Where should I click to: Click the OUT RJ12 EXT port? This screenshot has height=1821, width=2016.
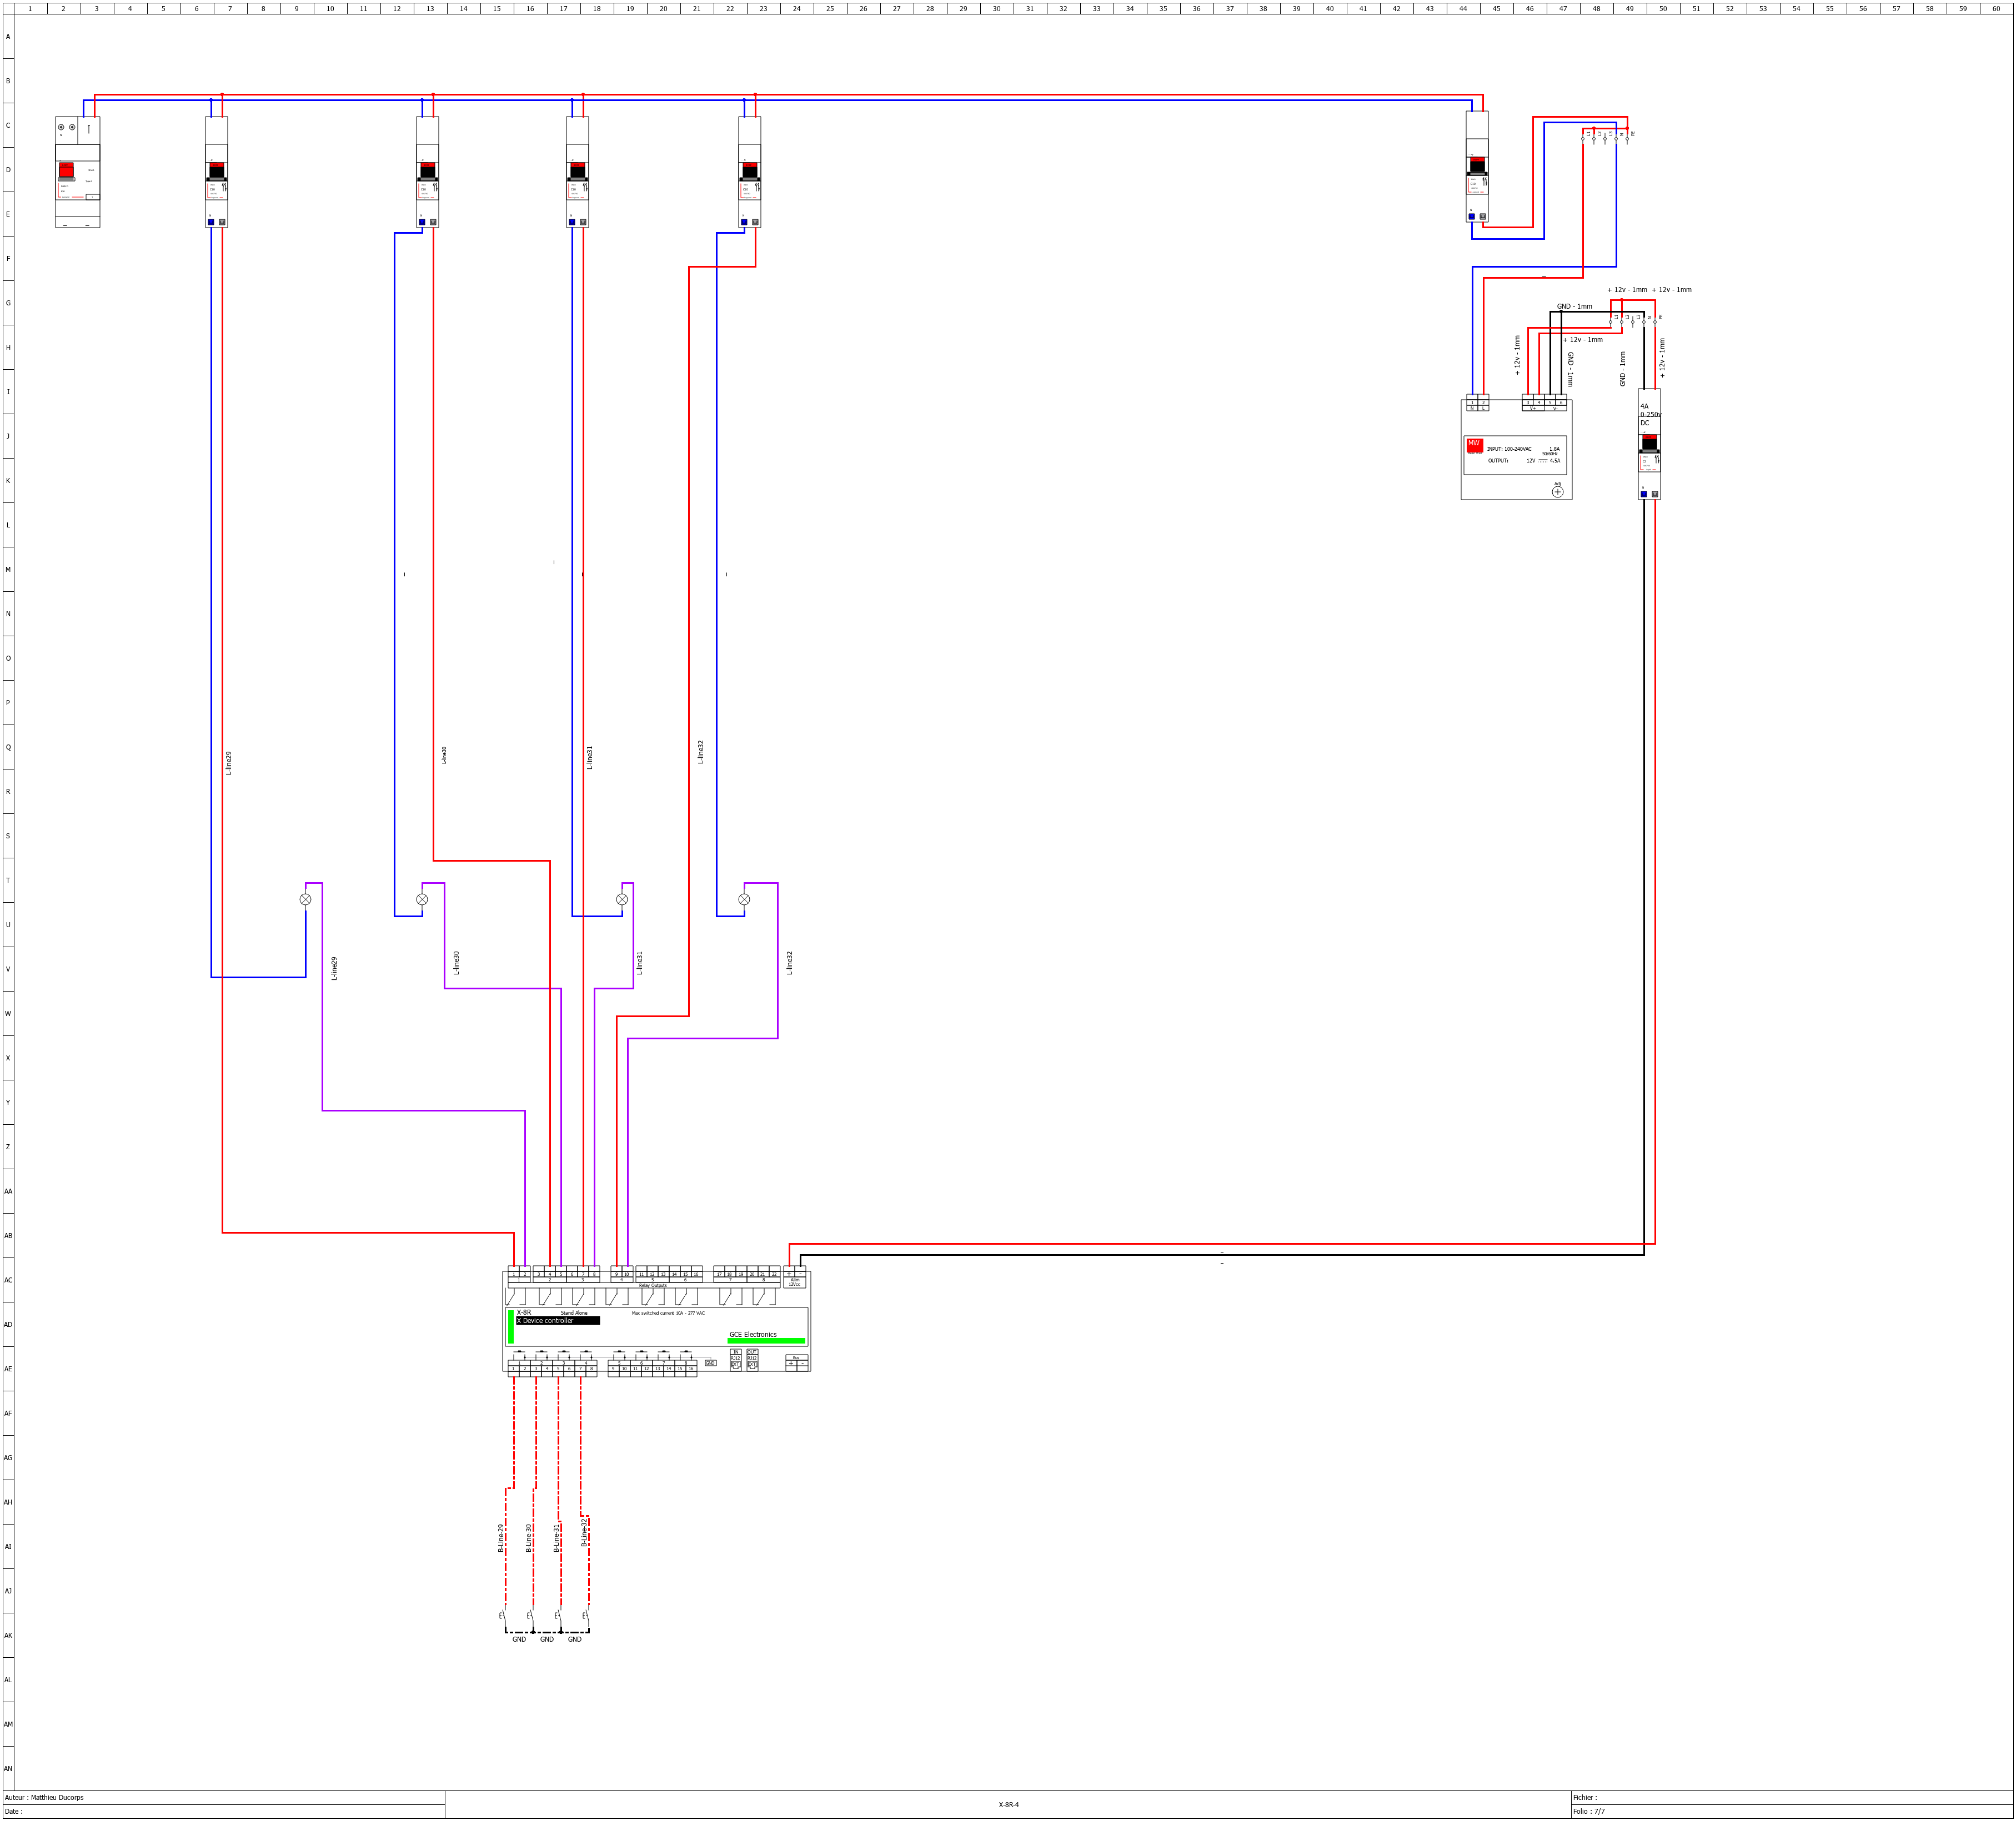pyautogui.click(x=752, y=1360)
